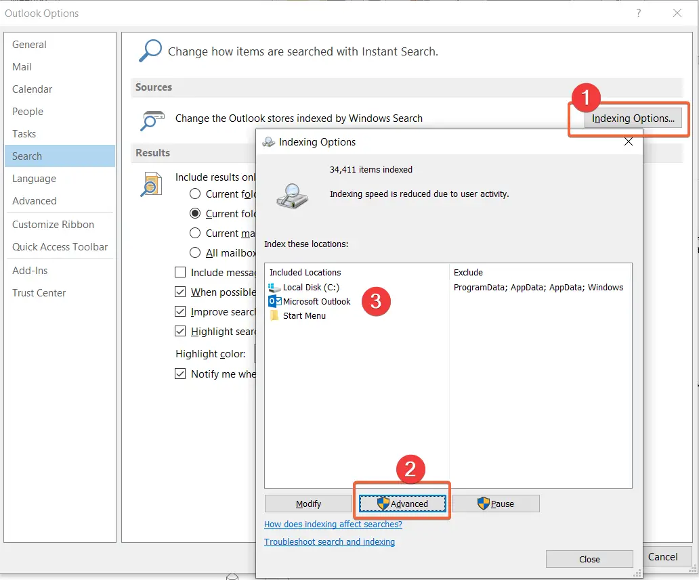Viewport: 699px width, 580px height.
Task: Click the Local Disk (C:) drive icon
Action: [x=274, y=288]
